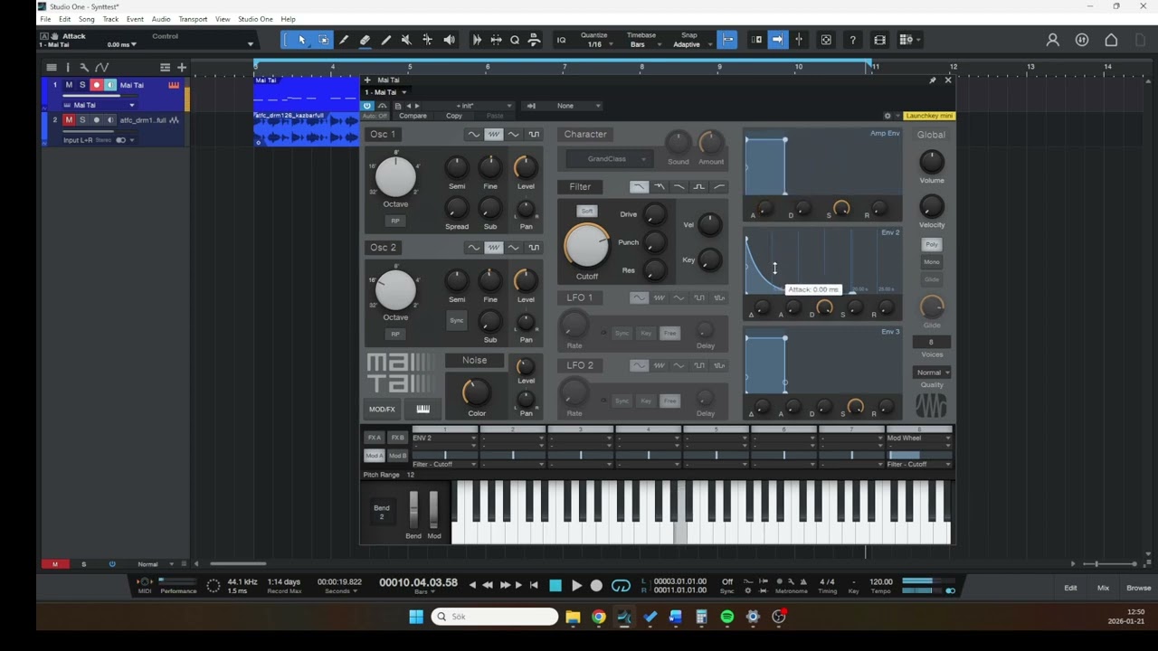Enable Sync button for Osc 2
This screenshot has height=651, width=1158.
tap(457, 320)
